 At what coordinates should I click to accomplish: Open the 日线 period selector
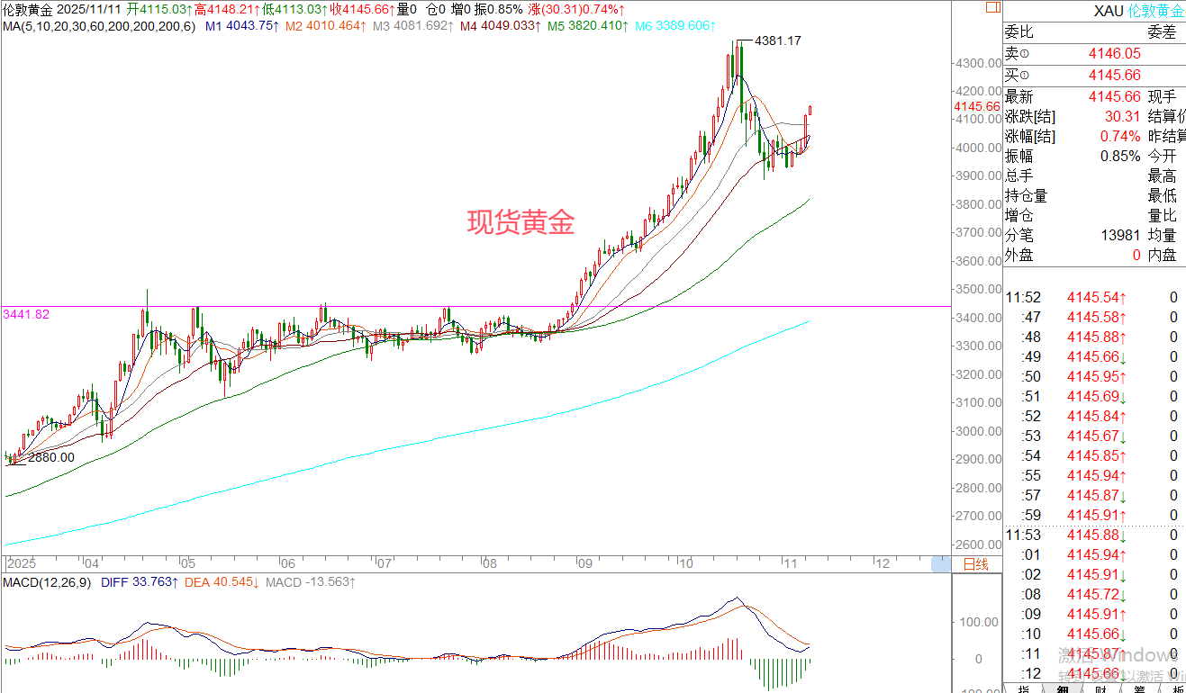pyautogui.click(x=976, y=564)
